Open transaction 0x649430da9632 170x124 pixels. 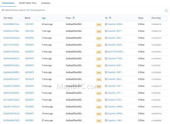tap(12, 59)
